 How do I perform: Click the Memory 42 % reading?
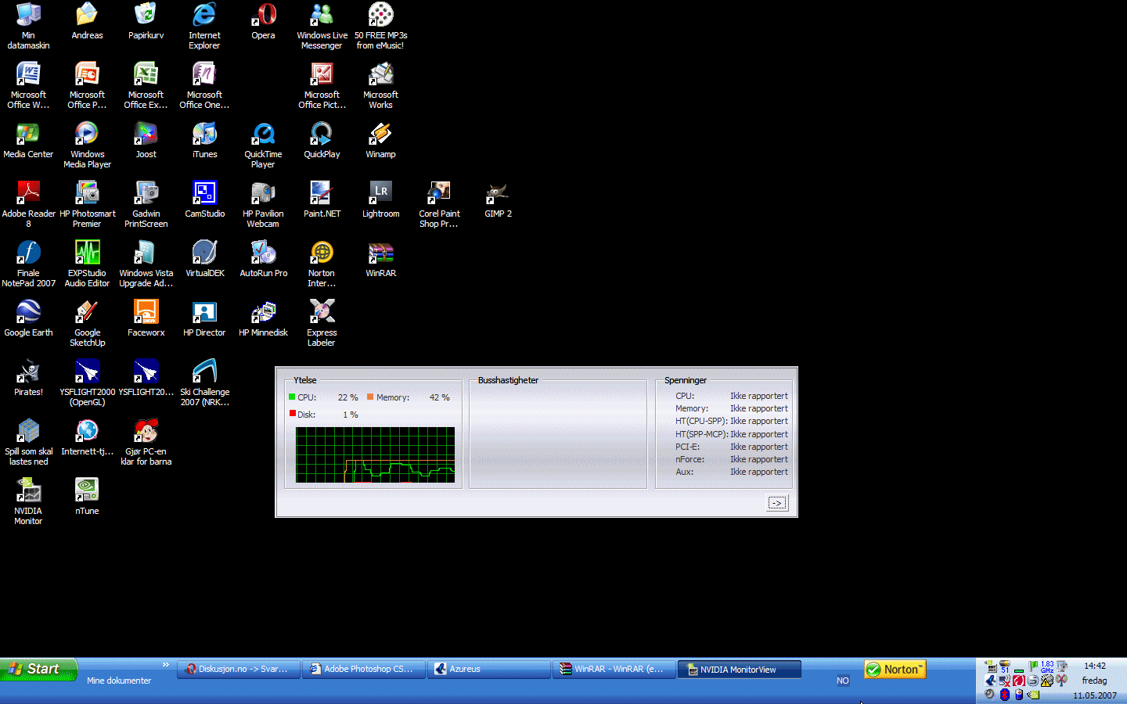click(408, 397)
